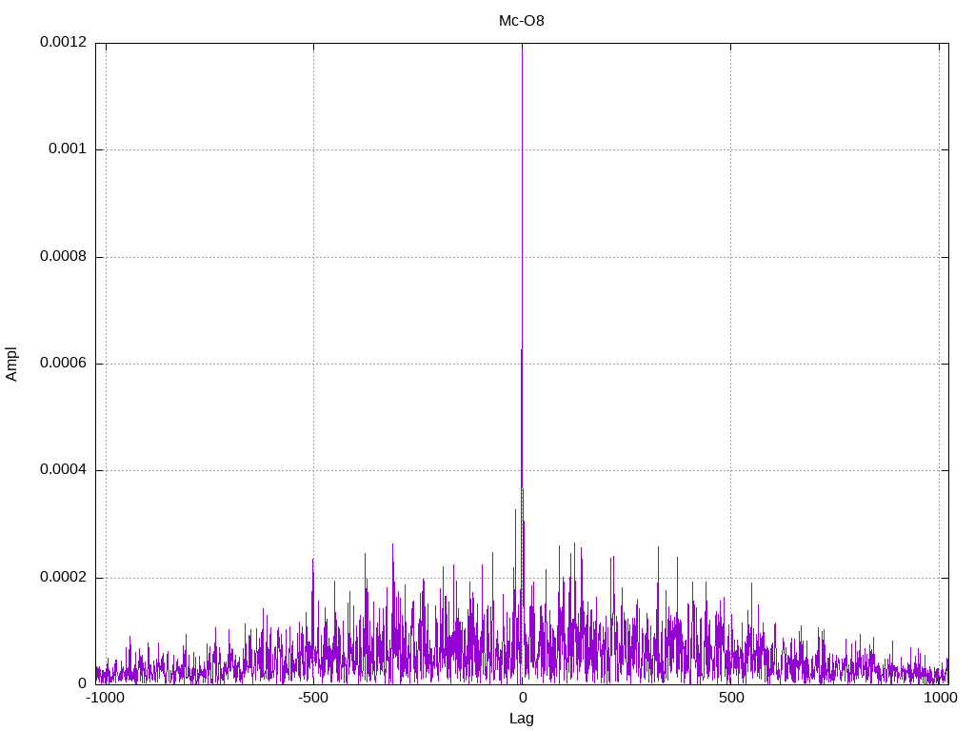Select the 0.001 y-axis tick label

point(68,149)
